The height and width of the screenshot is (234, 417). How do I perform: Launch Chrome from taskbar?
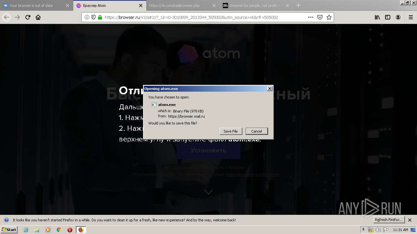pyautogui.click(x=59, y=230)
